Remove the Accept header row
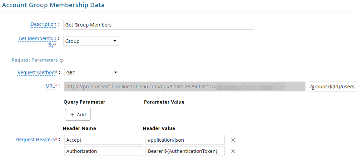357x157 pixels. [x=233, y=140]
